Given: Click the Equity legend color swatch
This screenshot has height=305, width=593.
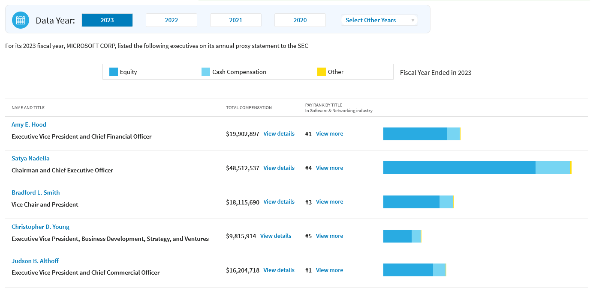Looking at the screenshot, I should click(114, 72).
